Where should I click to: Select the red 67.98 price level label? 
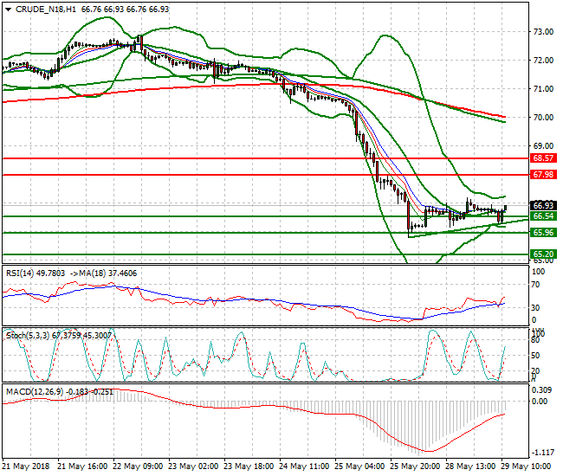tap(543, 175)
